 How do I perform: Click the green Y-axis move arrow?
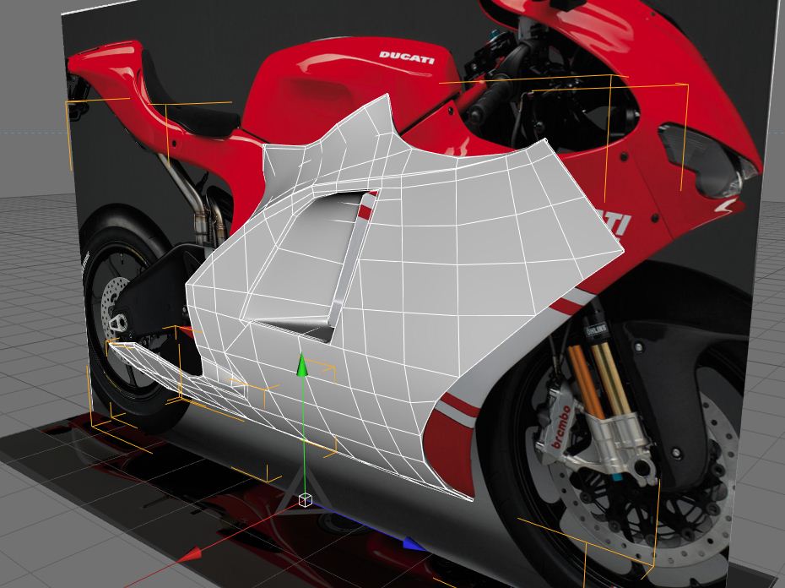pos(301,364)
